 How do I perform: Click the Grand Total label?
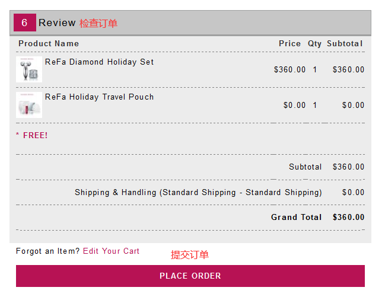click(296, 217)
